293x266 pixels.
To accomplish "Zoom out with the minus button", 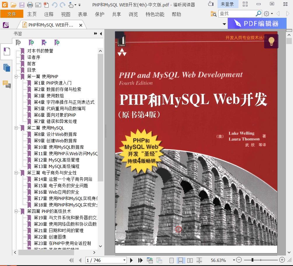I will point(239,260).
